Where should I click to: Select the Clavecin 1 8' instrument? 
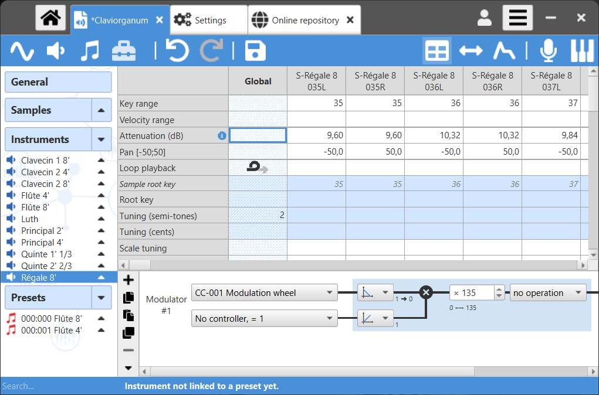click(45, 160)
